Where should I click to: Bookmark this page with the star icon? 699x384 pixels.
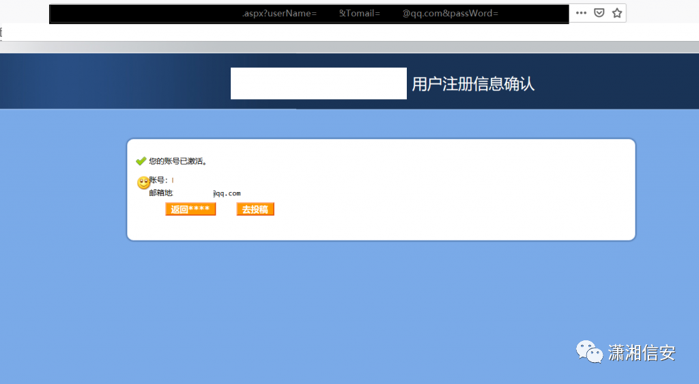pyautogui.click(x=617, y=13)
